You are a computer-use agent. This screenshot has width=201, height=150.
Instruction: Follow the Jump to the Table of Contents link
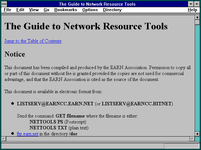tap(33, 41)
